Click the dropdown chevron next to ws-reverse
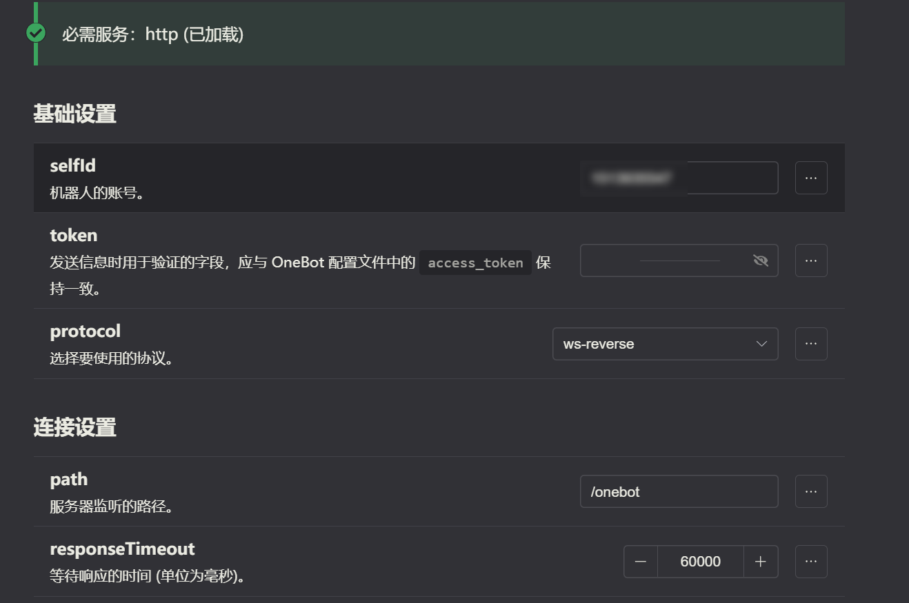The image size is (909, 603). (761, 344)
